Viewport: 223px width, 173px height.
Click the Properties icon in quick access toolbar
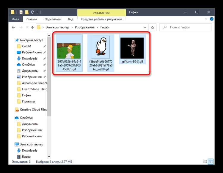[x=21, y=12]
